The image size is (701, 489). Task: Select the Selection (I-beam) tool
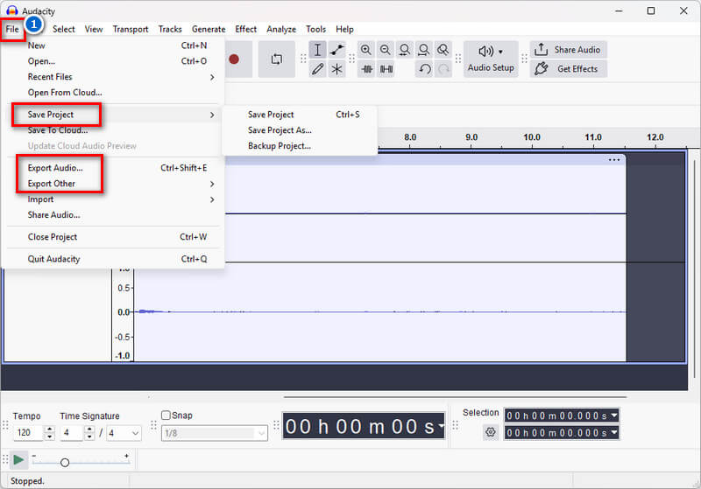pos(317,50)
